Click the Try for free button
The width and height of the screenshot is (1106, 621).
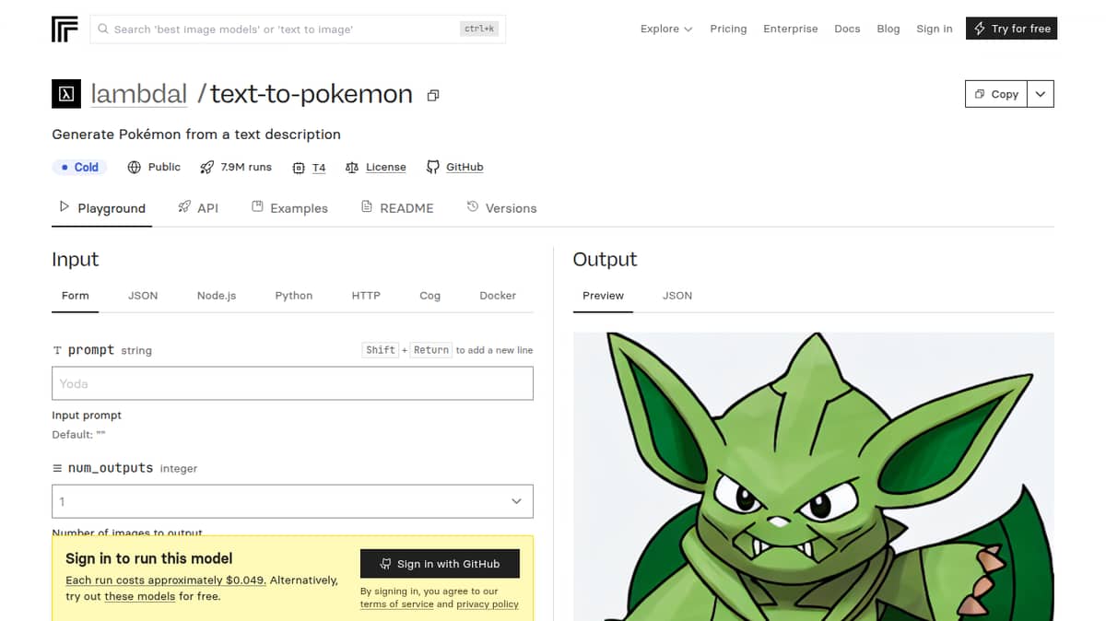(1012, 29)
